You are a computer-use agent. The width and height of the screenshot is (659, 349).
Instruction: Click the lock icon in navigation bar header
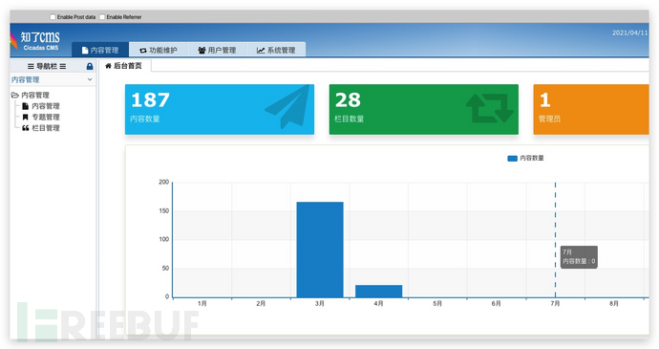90,66
